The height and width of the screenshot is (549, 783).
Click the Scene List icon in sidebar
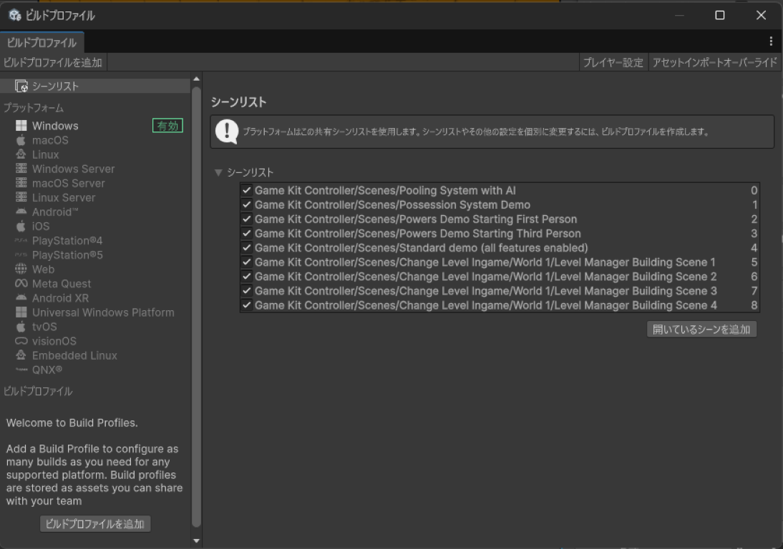point(21,86)
